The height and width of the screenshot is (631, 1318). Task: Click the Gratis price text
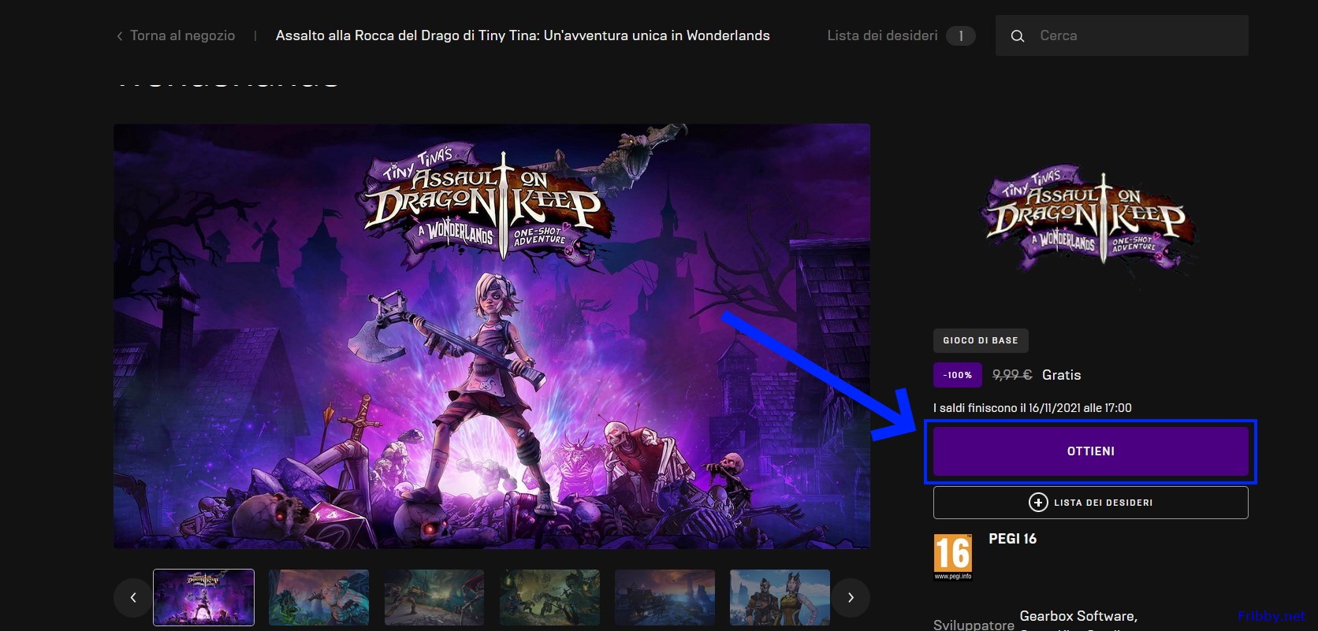[1061, 375]
